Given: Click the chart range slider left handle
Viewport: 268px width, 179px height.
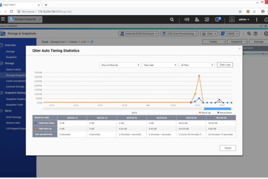Looking at the screenshot, I should (x=203, y=109).
